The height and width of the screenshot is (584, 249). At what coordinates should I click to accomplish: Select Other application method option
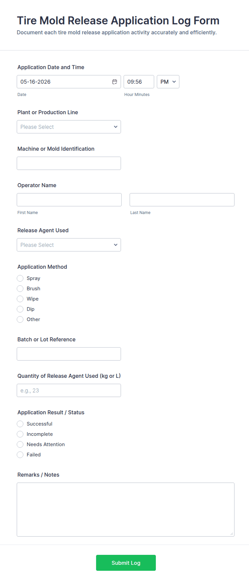pyautogui.click(x=20, y=319)
